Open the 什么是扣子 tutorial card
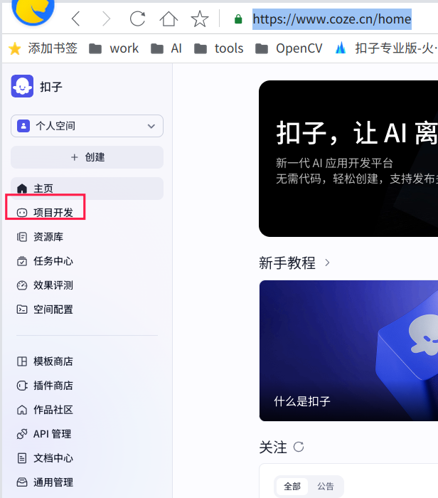The height and width of the screenshot is (498, 438). [x=348, y=351]
